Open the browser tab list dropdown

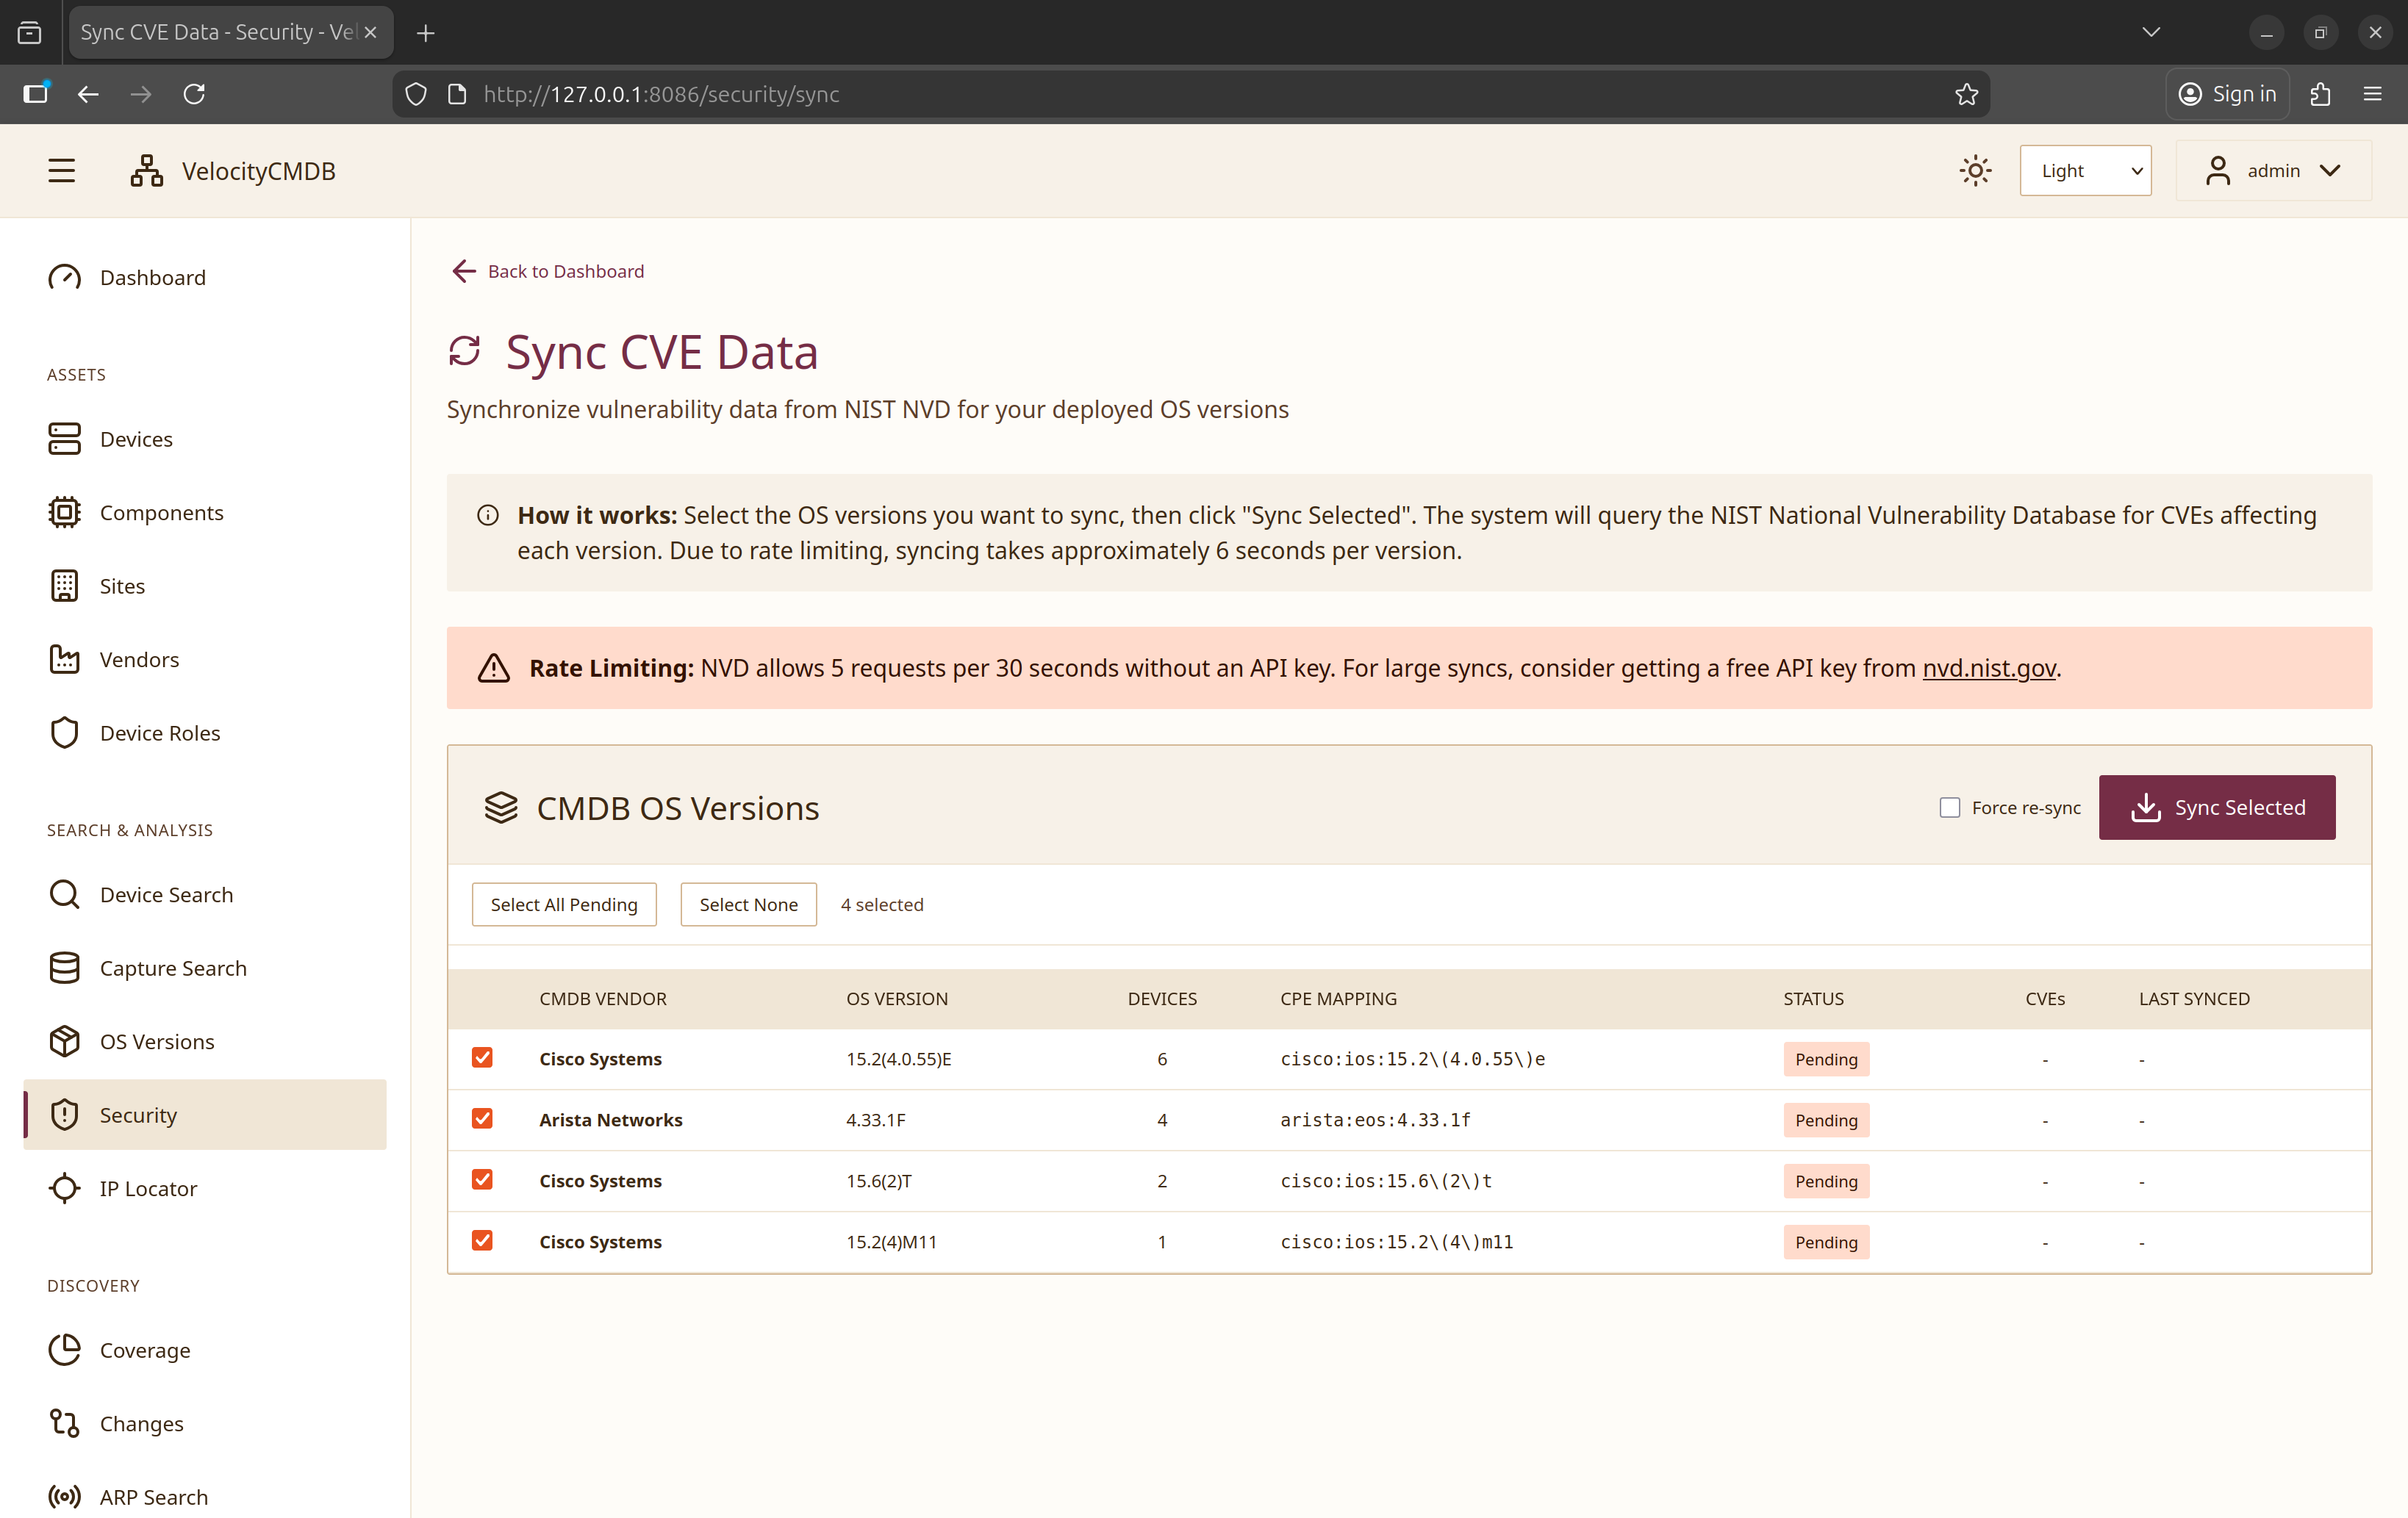click(2151, 32)
